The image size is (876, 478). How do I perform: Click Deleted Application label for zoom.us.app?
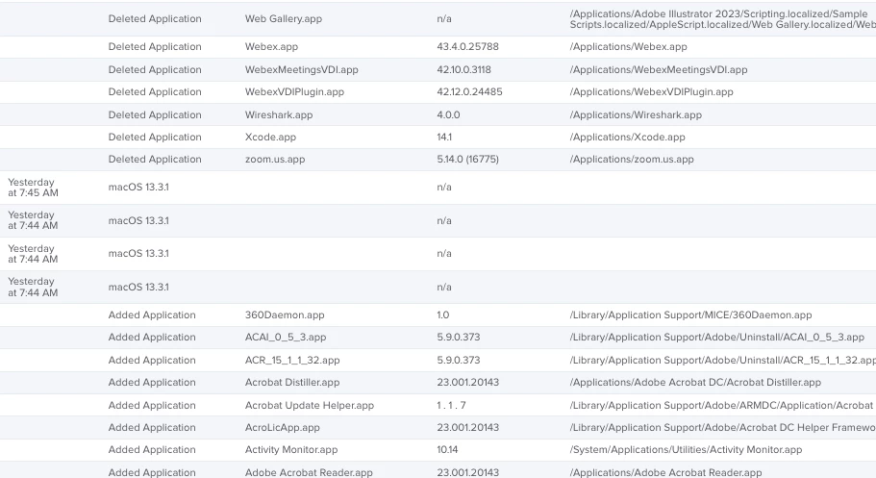point(155,160)
